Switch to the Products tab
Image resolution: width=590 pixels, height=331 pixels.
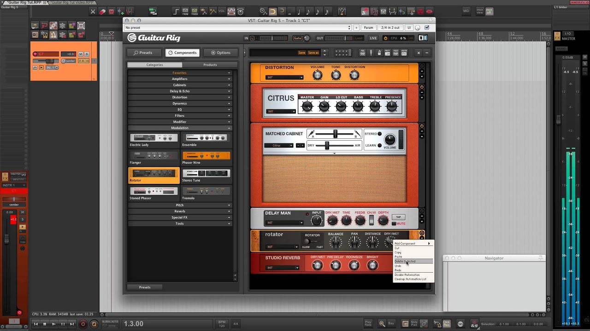tap(210, 65)
